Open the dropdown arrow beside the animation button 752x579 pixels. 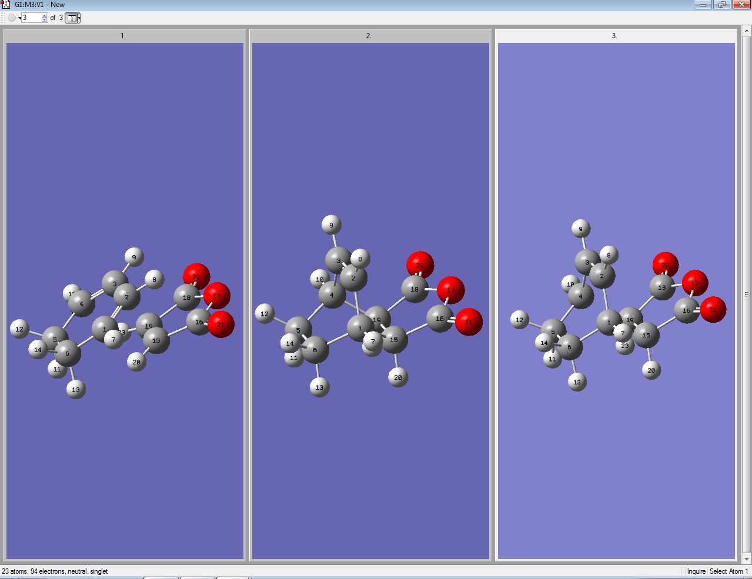19,18
